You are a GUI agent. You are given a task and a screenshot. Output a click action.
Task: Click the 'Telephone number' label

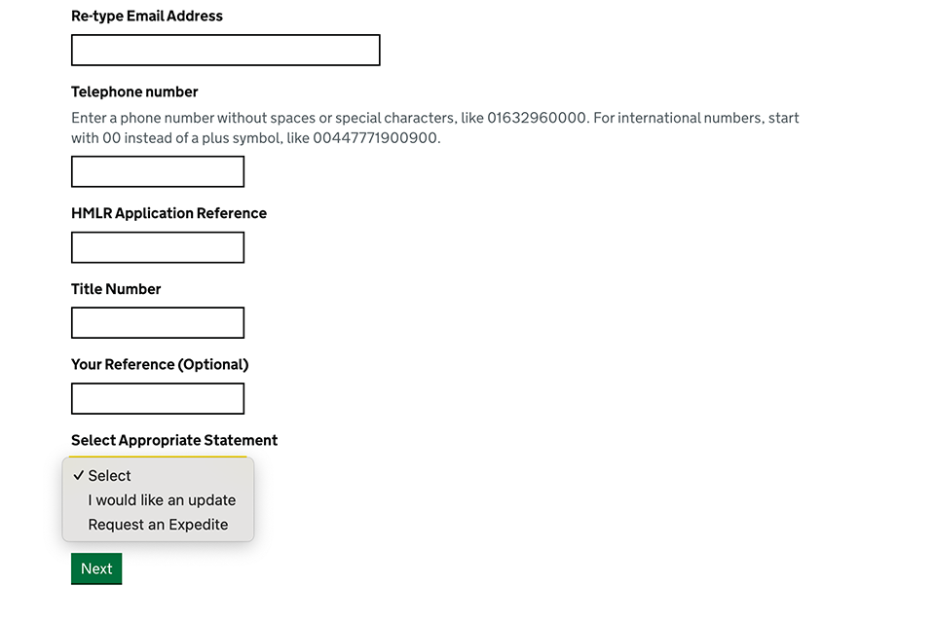click(134, 92)
